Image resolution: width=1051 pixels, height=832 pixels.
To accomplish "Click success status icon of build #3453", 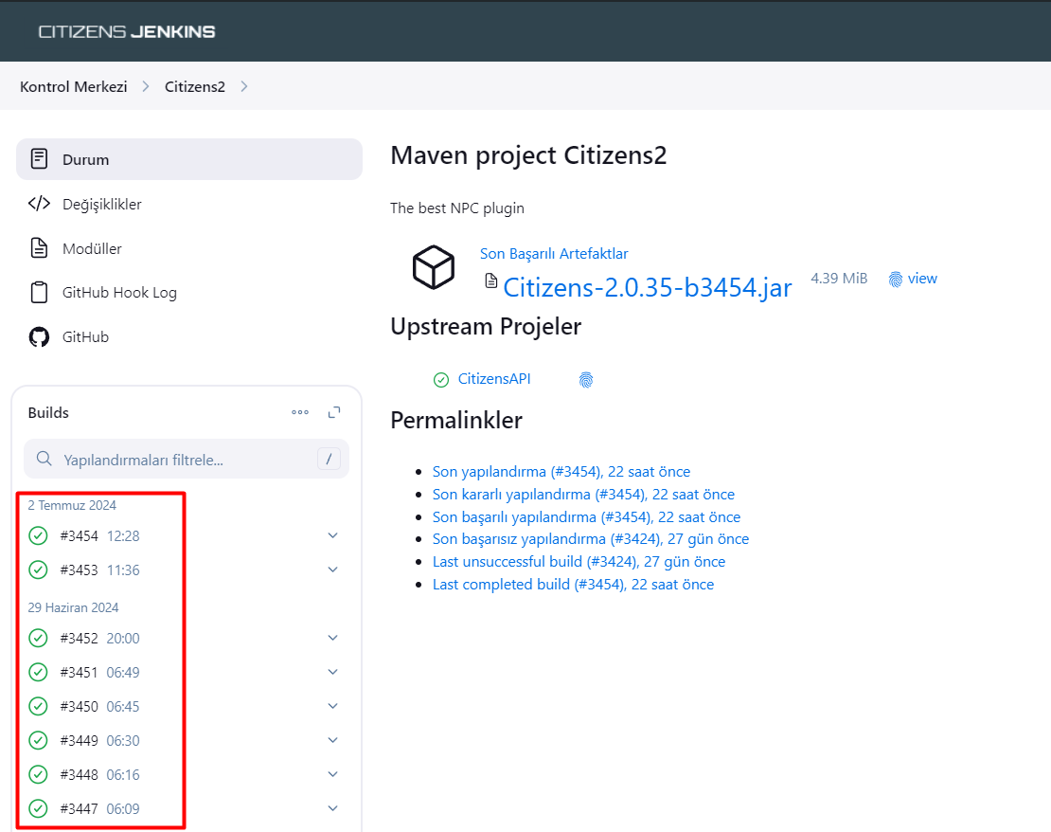I will click(38, 570).
